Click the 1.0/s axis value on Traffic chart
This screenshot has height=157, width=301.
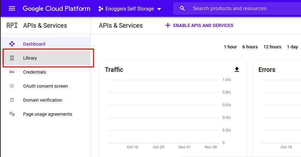click(226, 80)
